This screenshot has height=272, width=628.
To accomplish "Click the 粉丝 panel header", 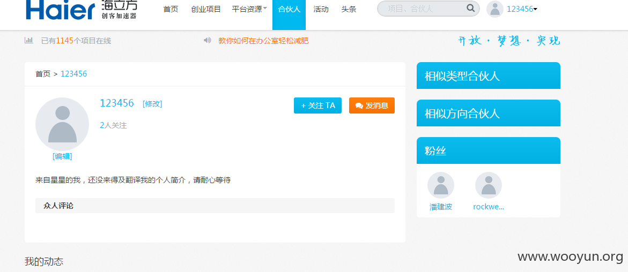I will tap(488, 150).
